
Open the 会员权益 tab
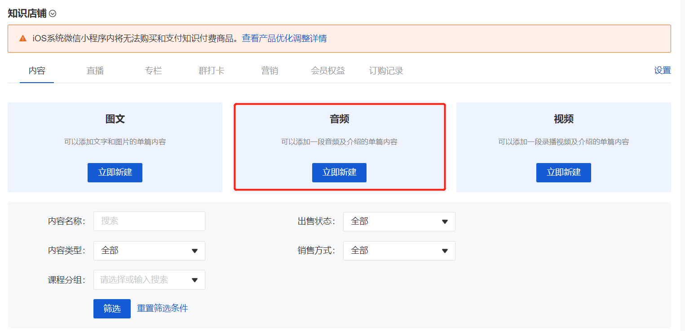pos(328,71)
